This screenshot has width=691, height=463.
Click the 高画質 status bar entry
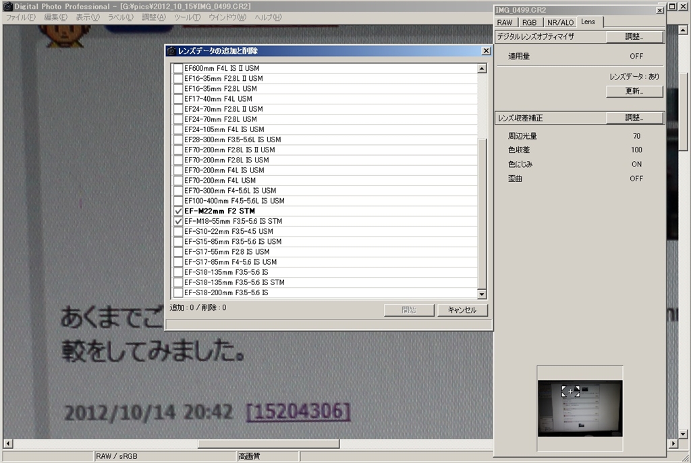coord(249,456)
